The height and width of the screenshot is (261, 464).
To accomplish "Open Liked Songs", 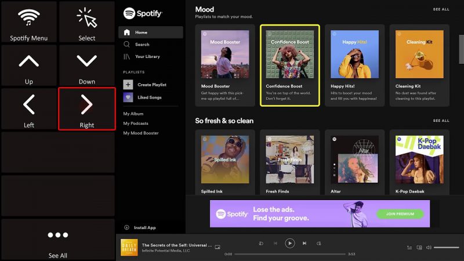I will pyautogui.click(x=142, y=97).
